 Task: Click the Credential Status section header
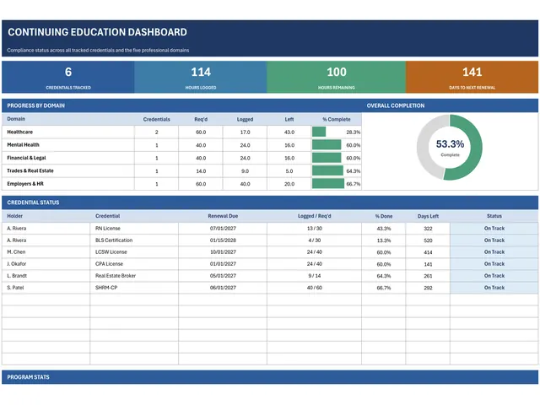[270, 202]
